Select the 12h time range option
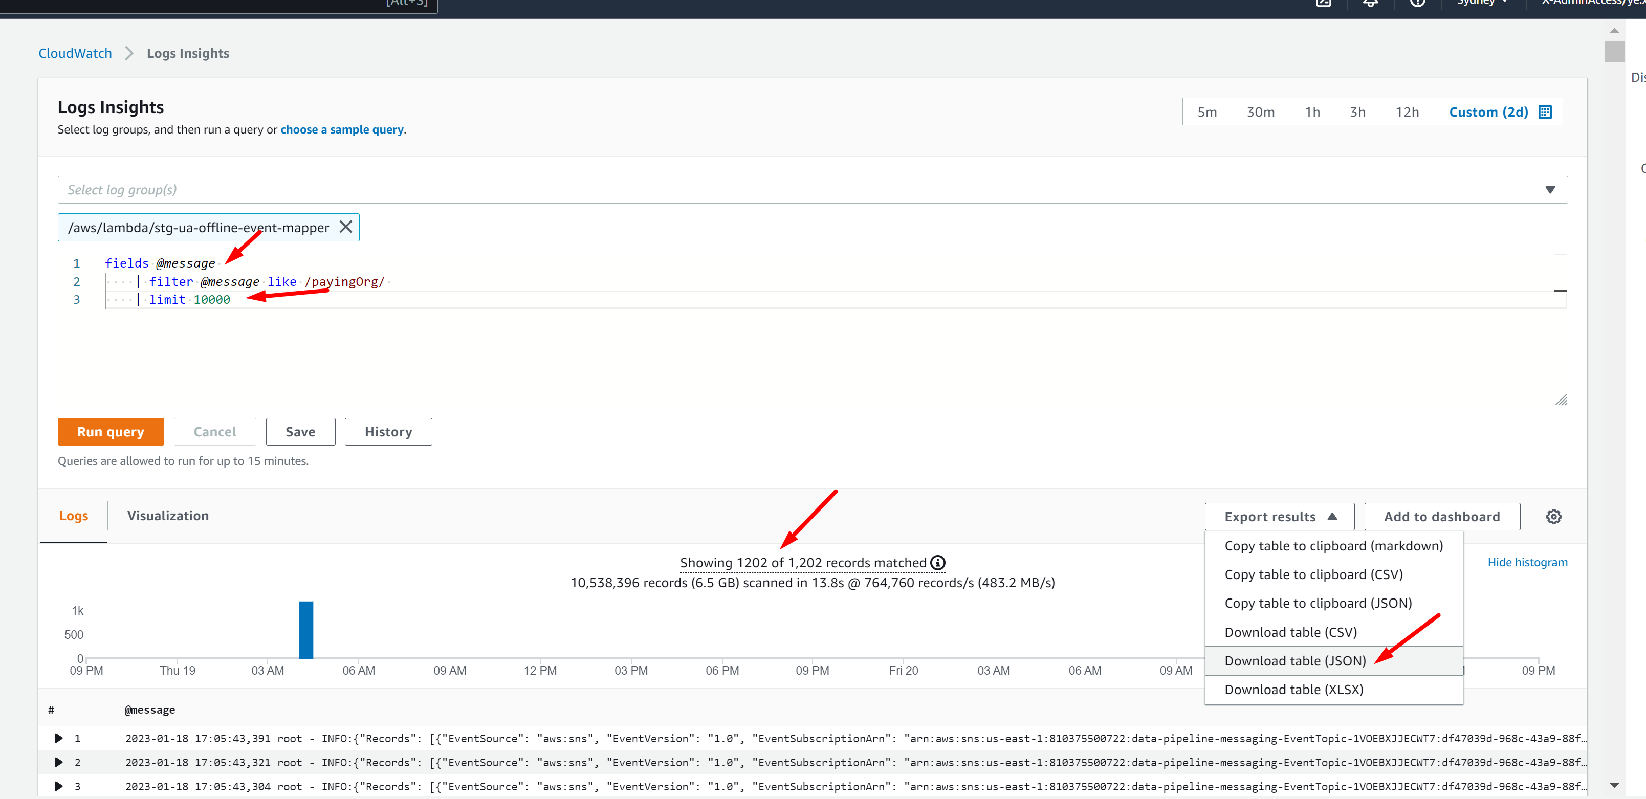 coord(1408,111)
